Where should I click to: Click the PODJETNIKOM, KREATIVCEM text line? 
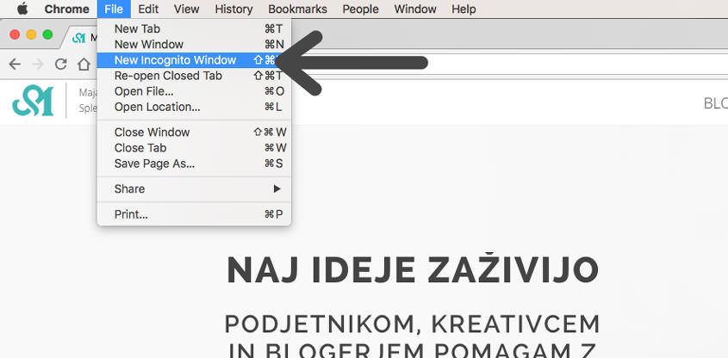(413, 325)
